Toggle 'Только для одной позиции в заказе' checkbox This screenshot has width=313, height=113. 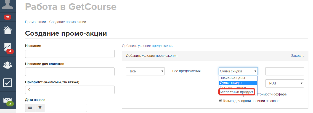[220, 101]
